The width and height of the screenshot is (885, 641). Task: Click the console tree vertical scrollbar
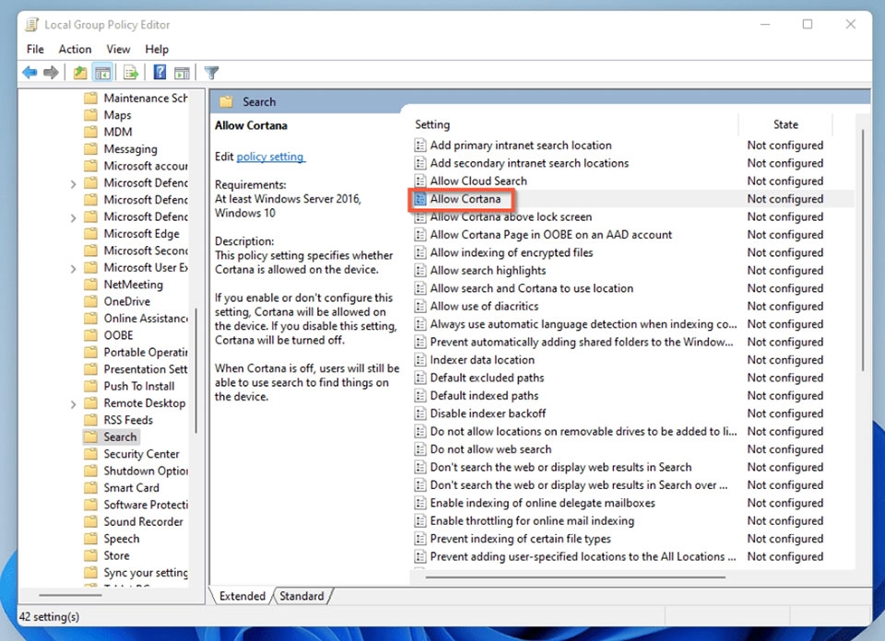pos(195,370)
